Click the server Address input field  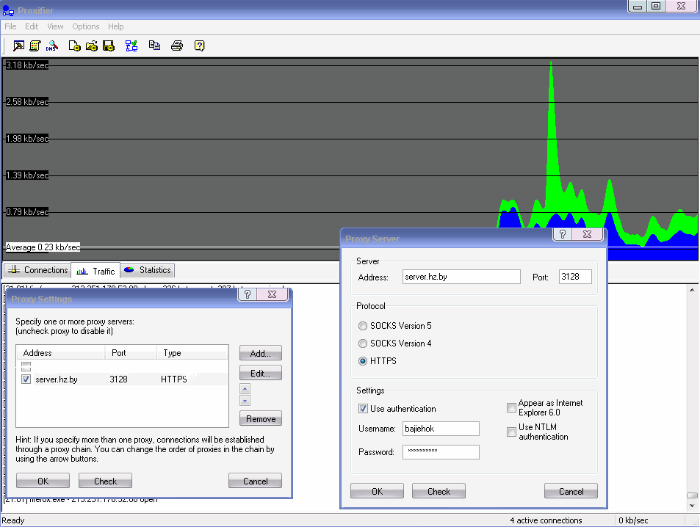click(461, 277)
